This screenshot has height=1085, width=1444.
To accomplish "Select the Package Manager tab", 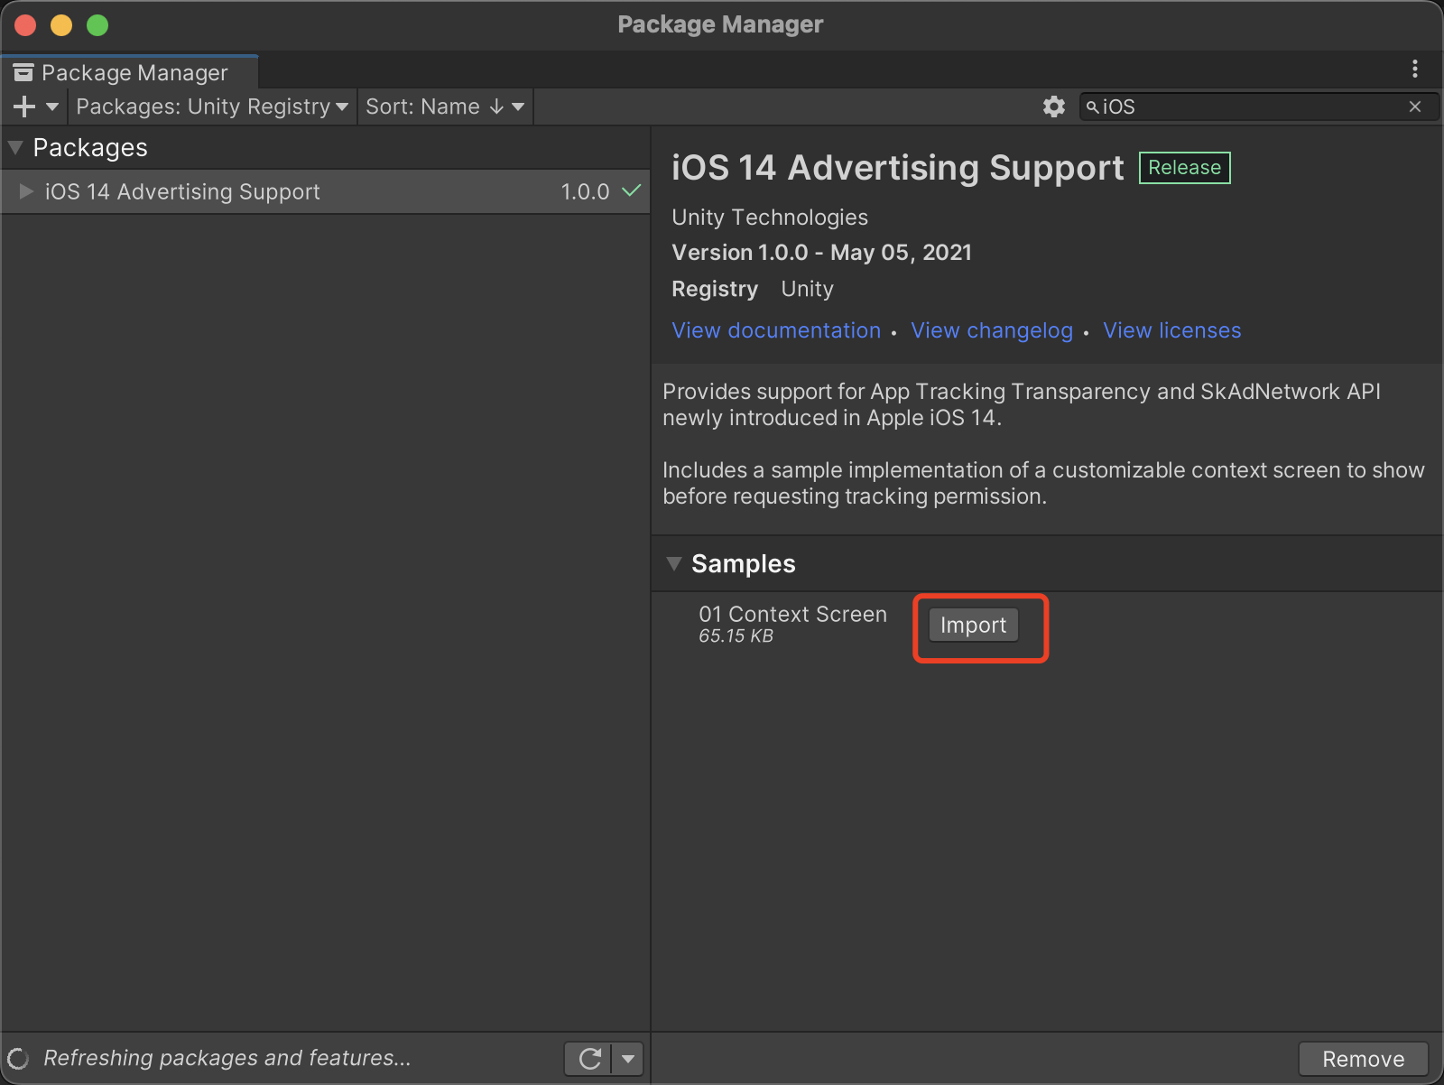I will [x=130, y=72].
